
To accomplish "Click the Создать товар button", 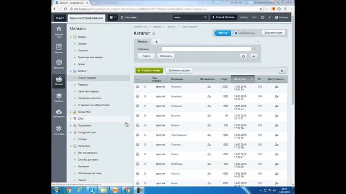I will 149,71.
